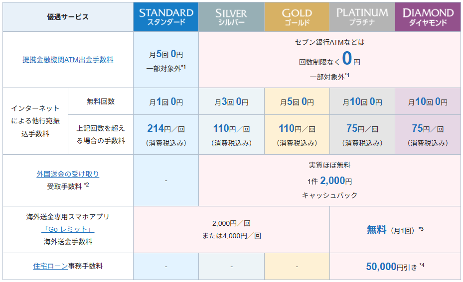Click the 214円/回 Standard fee cell
The image size is (463, 282).
(x=166, y=134)
